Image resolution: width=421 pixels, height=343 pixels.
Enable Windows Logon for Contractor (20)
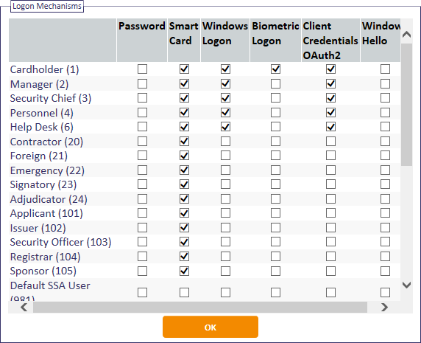pos(225,141)
